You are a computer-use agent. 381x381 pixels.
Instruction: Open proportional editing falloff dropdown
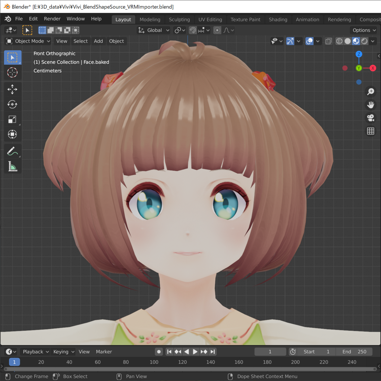[x=229, y=30]
